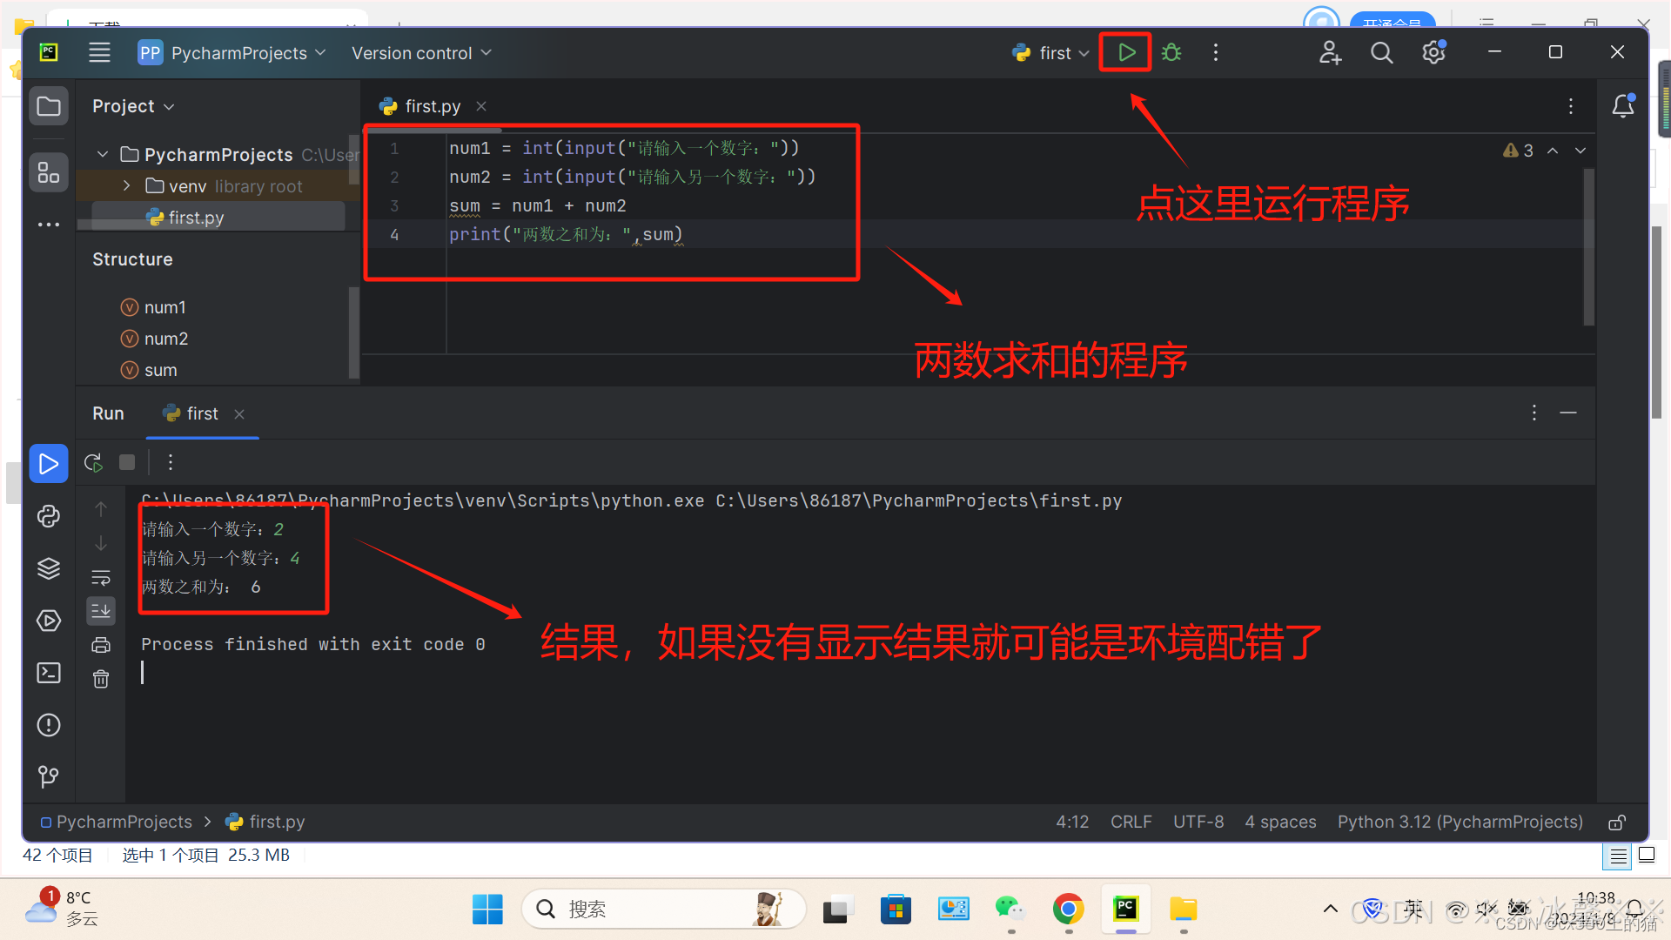This screenshot has width=1671, height=940.
Task: Toggle file read-only lock in status bar
Action: [x=1617, y=822]
